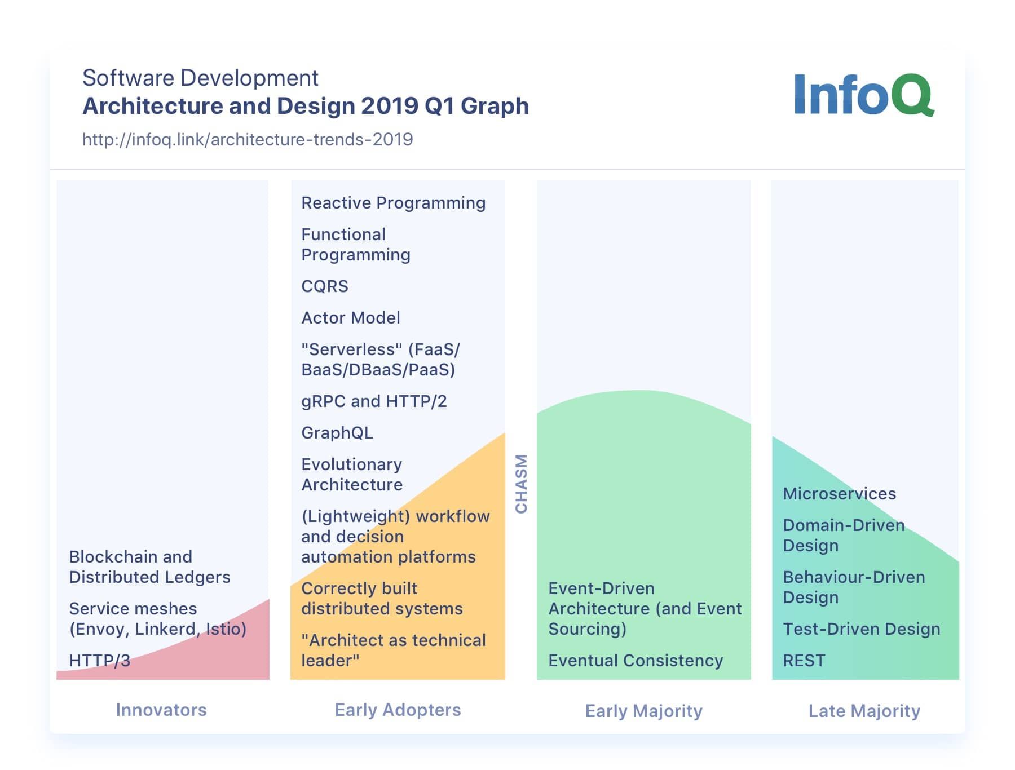Select the CQRS item
1015x770 pixels.
pos(326,287)
